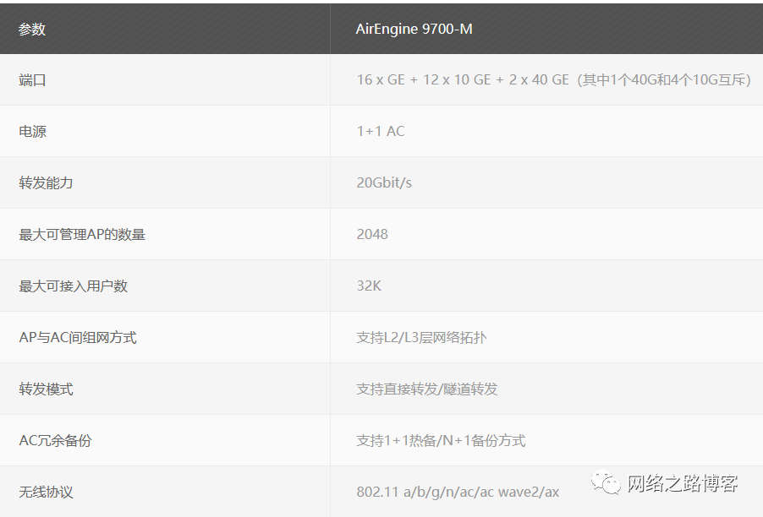Image resolution: width=763 pixels, height=517 pixels.
Task: Select the 16 x GE + 12 x 10 GE port value
Action: pos(554,79)
